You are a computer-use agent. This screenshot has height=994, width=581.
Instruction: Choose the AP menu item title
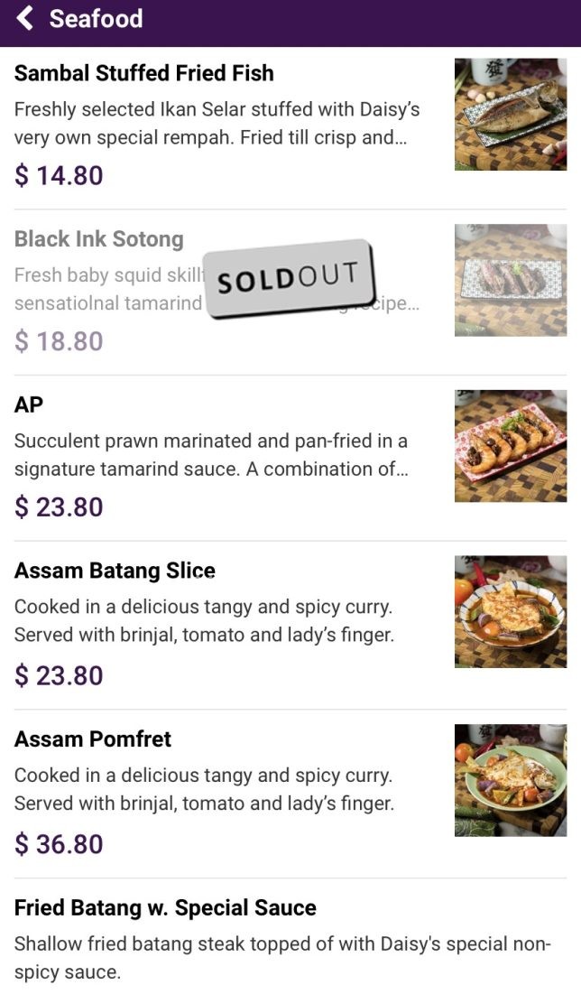29,404
